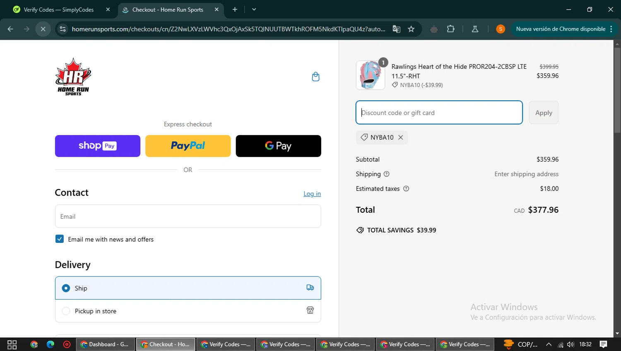Image resolution: width=621 pixels, height=351 pixels.
Task: Click the Estimated taxes help icon
Action: (x=406, y=189)
